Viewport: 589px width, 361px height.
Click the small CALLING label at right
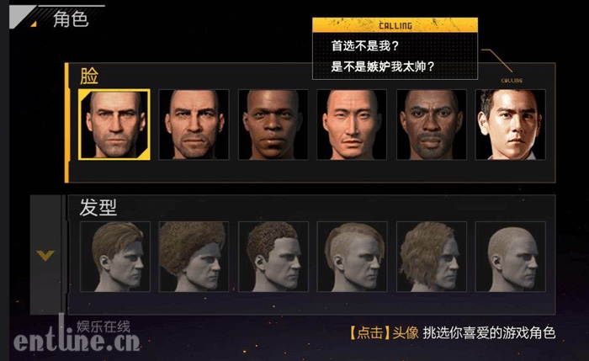click(x=512, y=81)
